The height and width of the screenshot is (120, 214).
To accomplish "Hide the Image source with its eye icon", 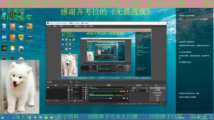I will [x=83, y=90].
